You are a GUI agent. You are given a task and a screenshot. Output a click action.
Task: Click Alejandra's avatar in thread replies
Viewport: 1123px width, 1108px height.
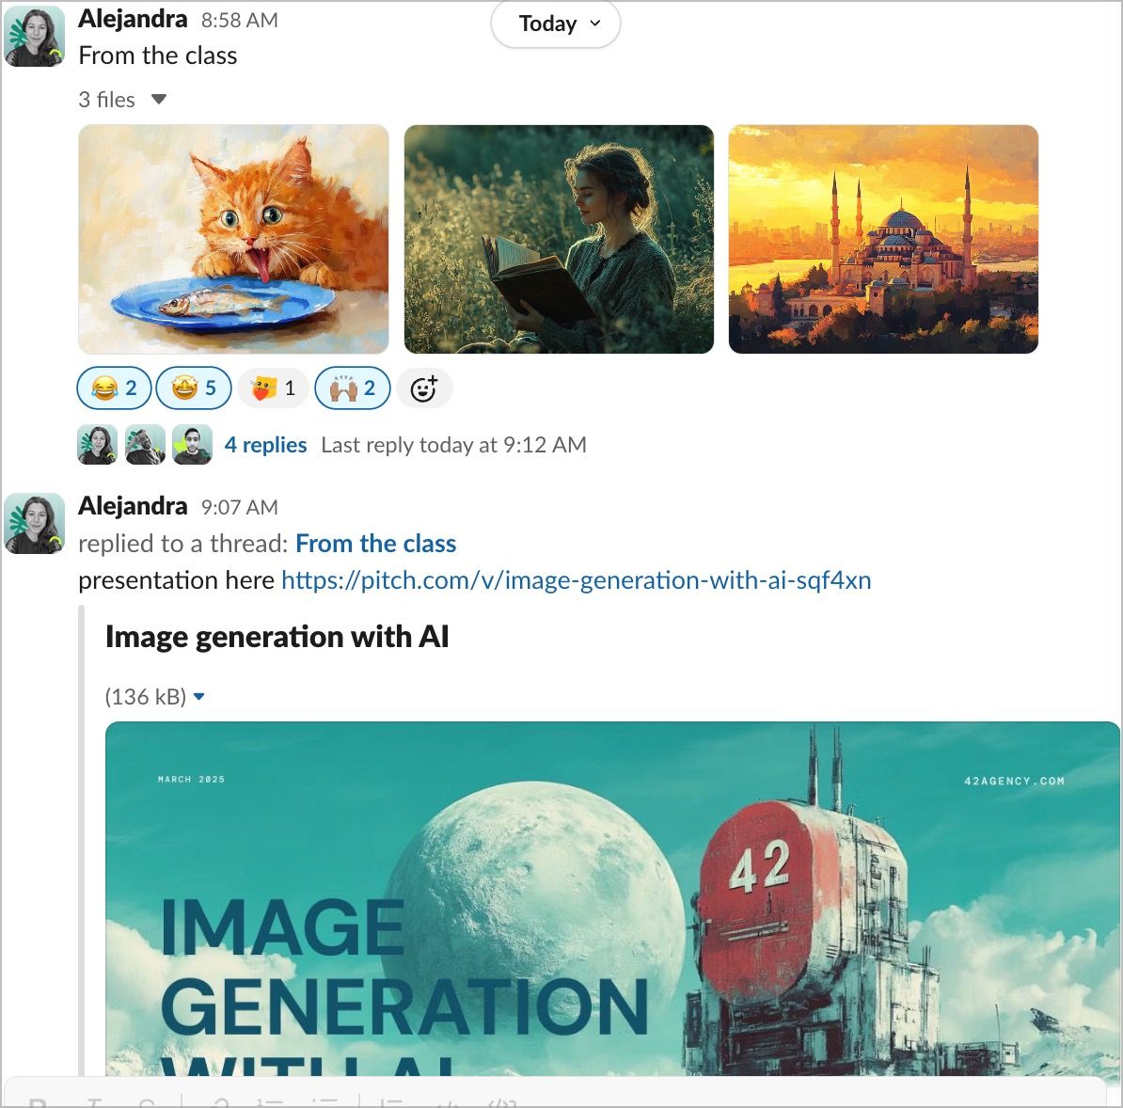pos(98,445)
